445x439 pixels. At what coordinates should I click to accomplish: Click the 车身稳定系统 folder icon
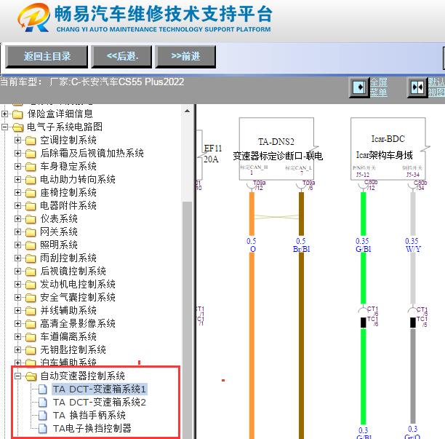[31, 167]
